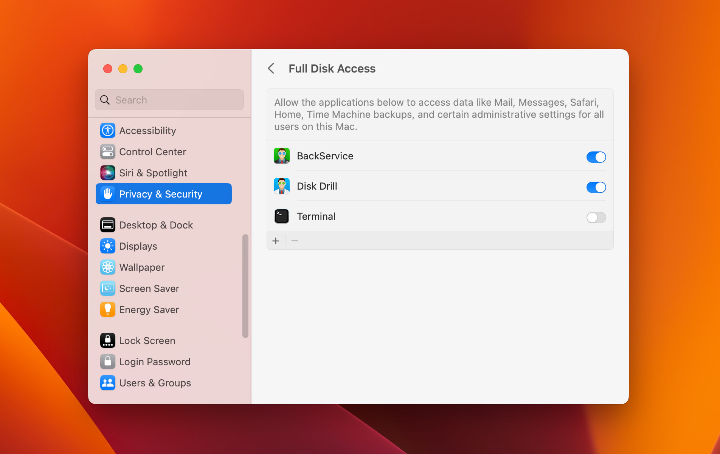Click the Disk Drill app icon

(282, 186)
